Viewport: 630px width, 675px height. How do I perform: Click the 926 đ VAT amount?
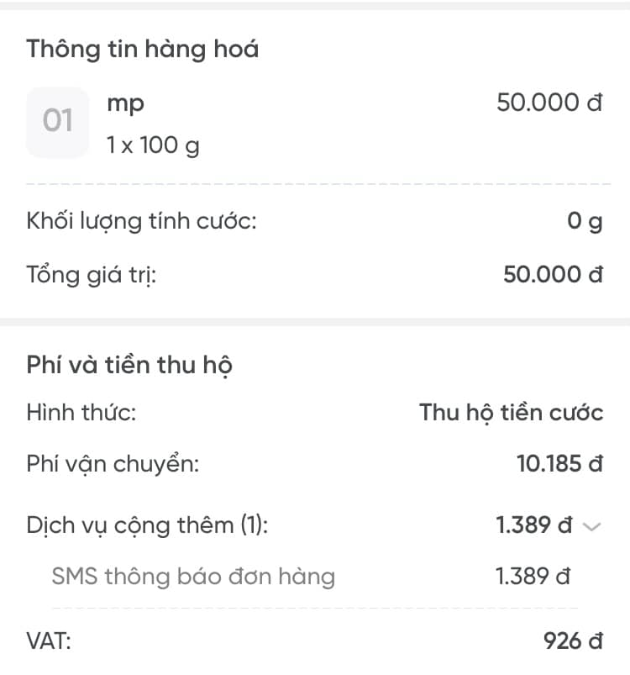tap(573, 642)
